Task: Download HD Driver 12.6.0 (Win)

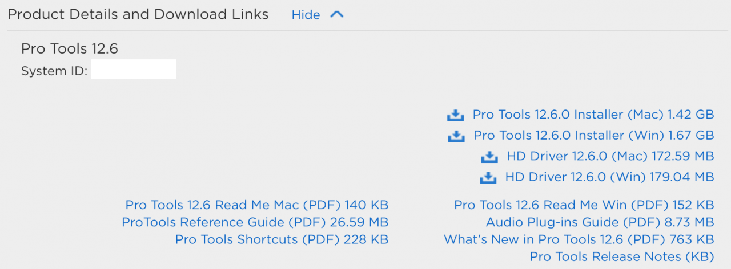Action: [610, 177]
